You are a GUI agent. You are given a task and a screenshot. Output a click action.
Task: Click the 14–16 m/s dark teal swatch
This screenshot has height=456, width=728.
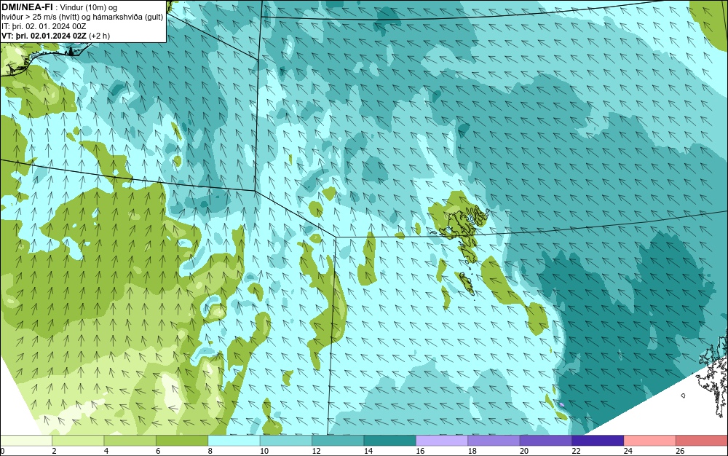pyautogui.click(x=390, y=441)
